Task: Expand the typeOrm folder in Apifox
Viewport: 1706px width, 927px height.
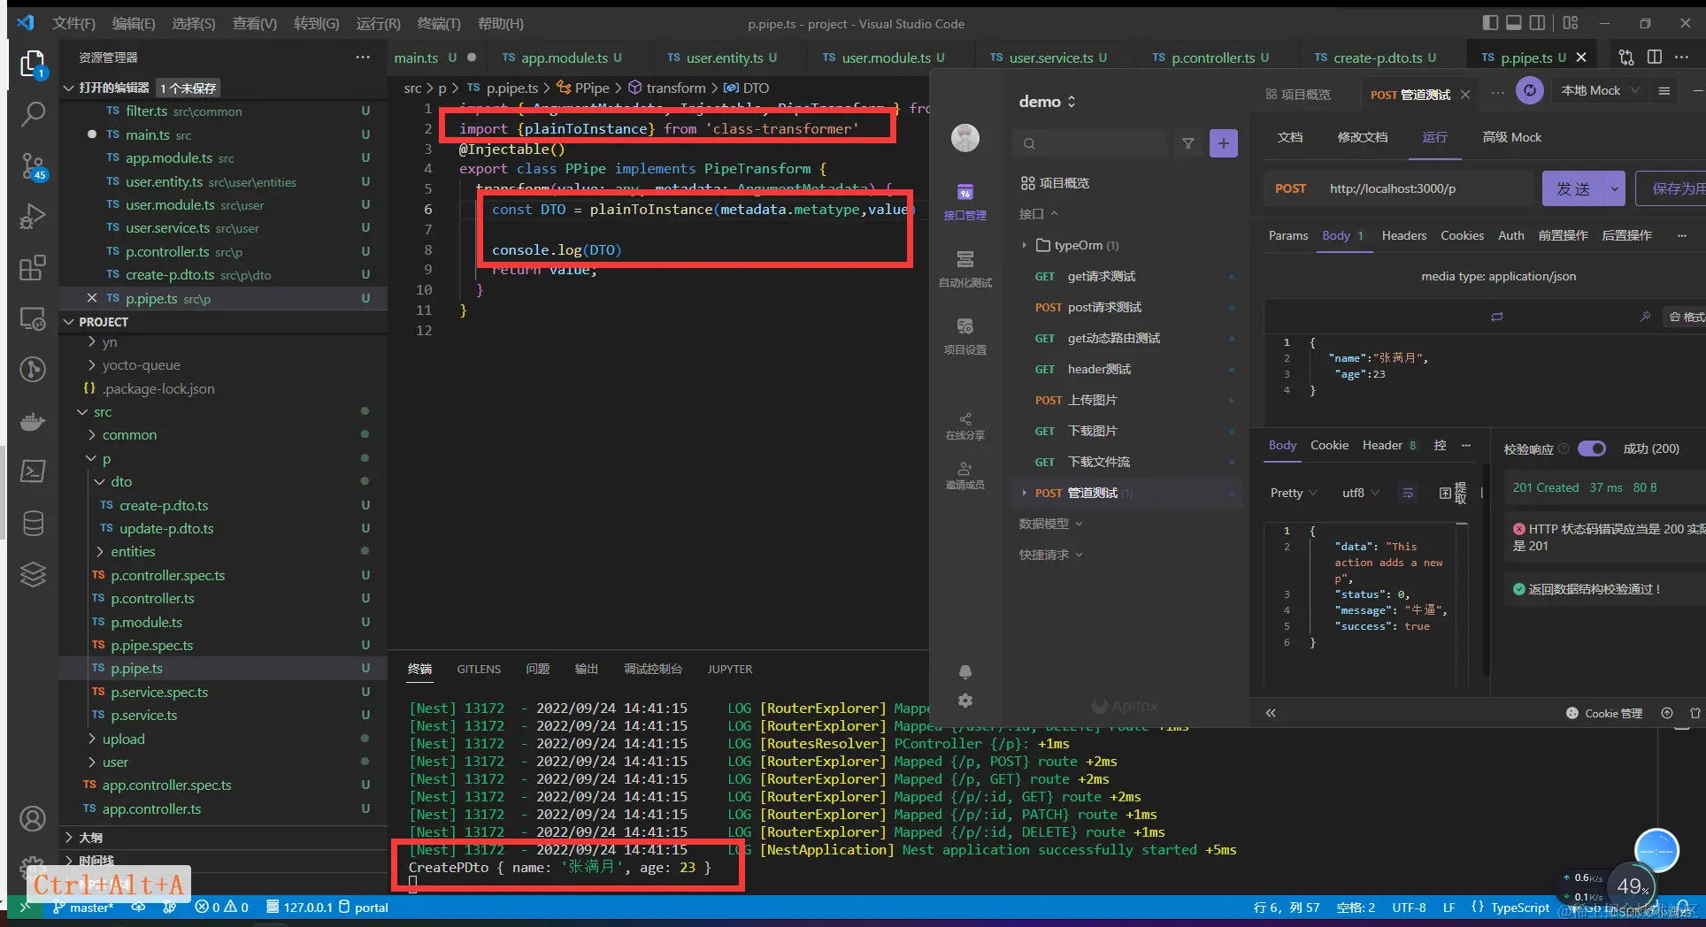Action: (1025, 245)
